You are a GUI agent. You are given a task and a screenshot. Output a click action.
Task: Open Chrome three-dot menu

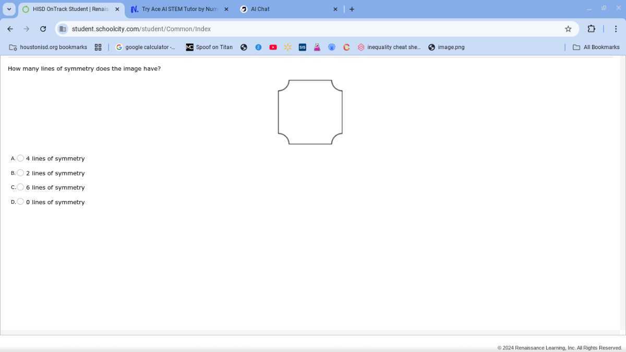616,29
